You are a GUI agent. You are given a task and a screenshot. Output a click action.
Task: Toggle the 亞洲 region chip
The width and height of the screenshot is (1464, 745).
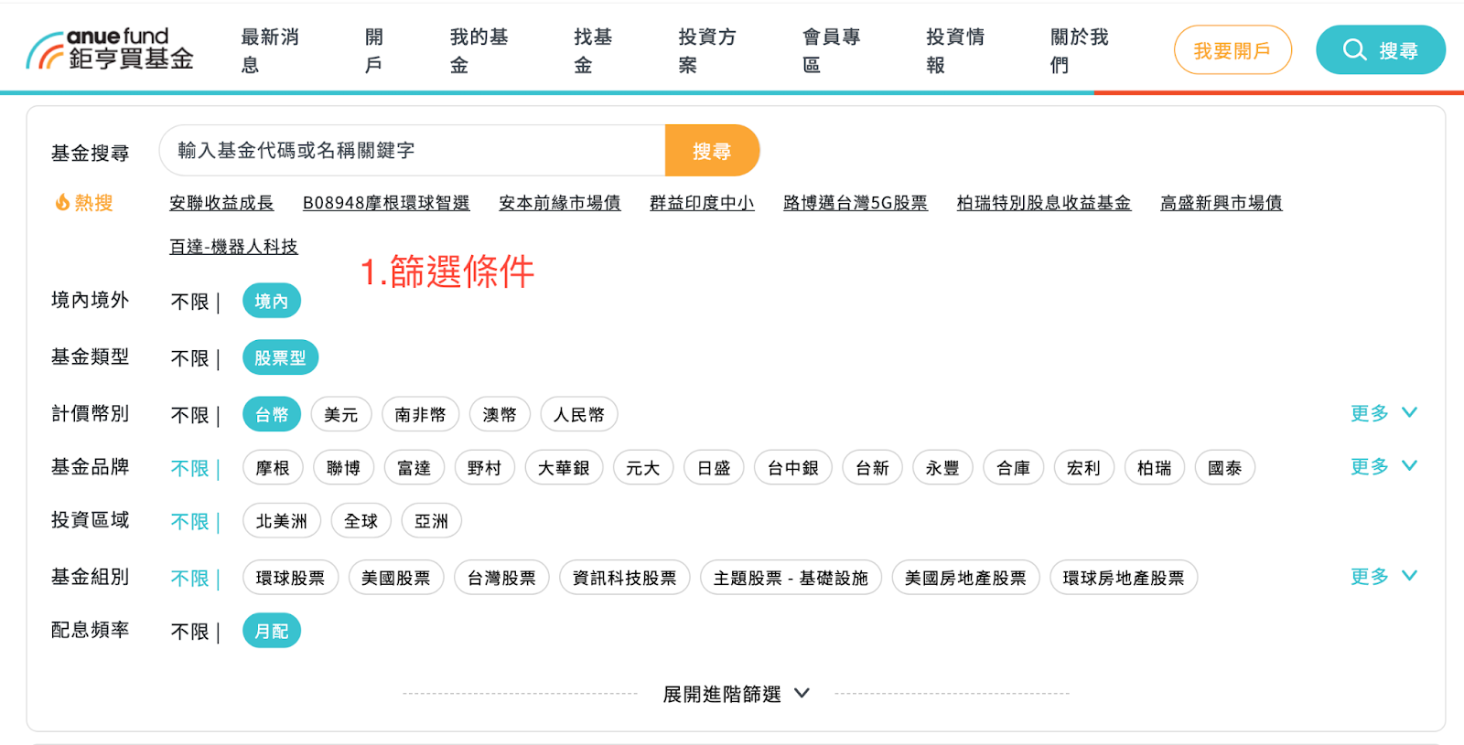tap(432, 520)
